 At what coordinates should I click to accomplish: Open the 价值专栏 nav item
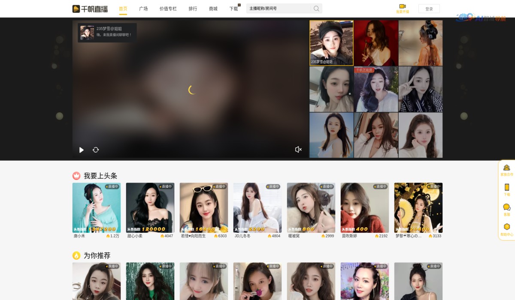click(x=168, y=9)
